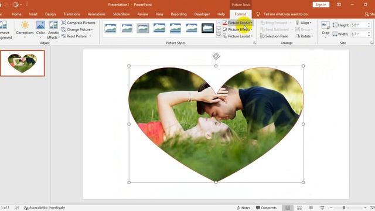Open the Design tab
The image size is (375, 211).
click(50, 14)
